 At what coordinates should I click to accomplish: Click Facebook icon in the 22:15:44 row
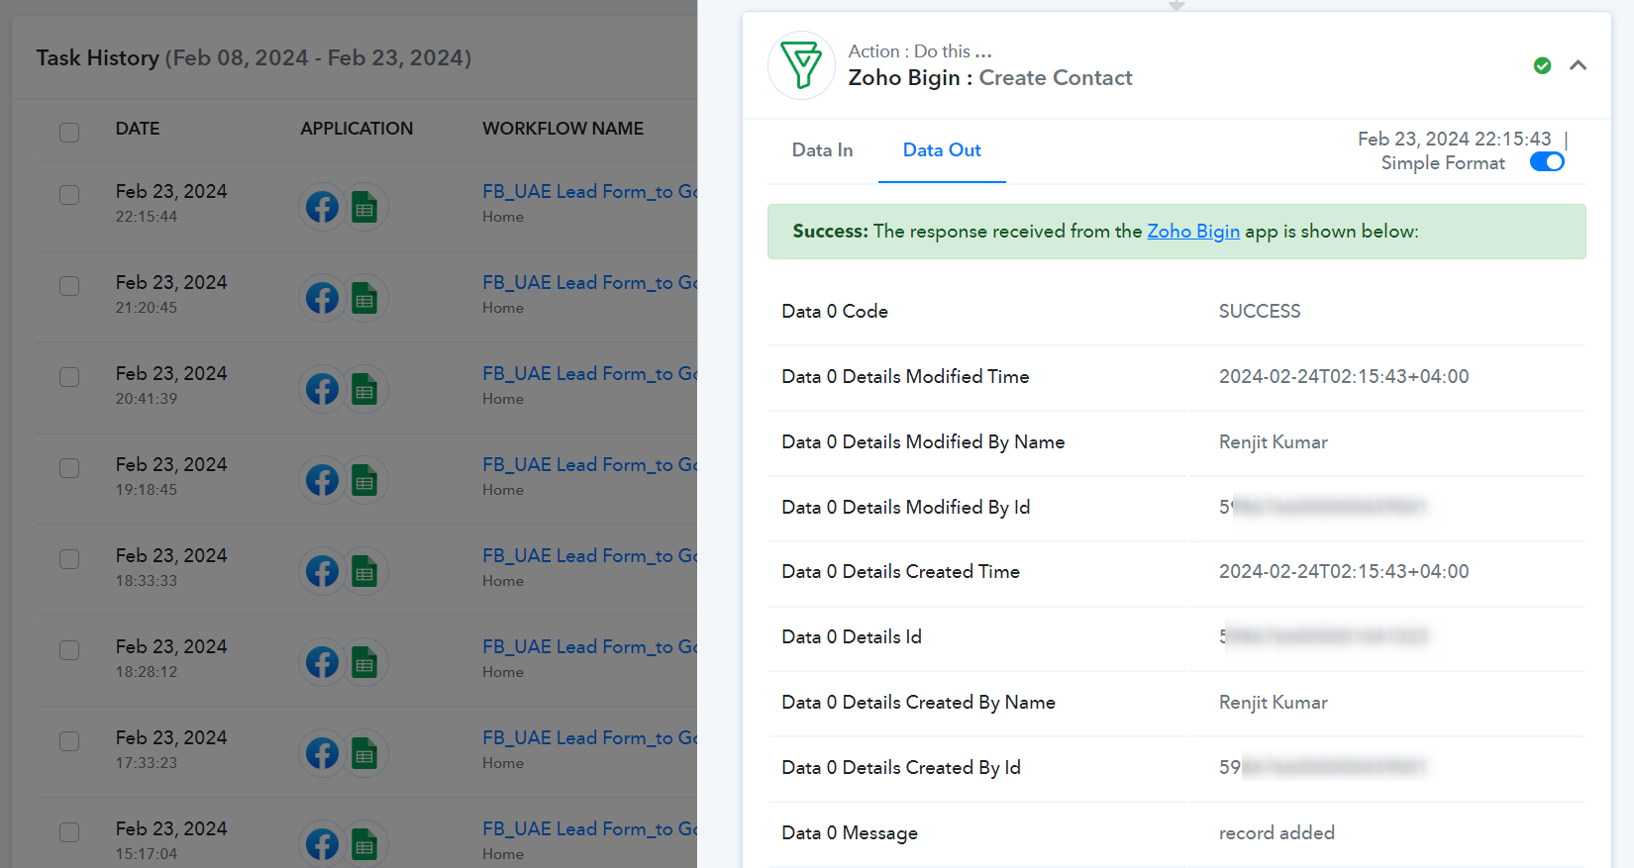(x=322, y=208)
